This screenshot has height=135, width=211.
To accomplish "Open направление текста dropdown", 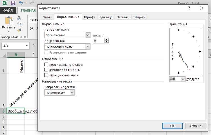I will [60, 93].
